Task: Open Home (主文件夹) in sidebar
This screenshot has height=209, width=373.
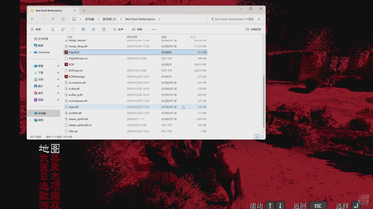Action: [41, 39]
